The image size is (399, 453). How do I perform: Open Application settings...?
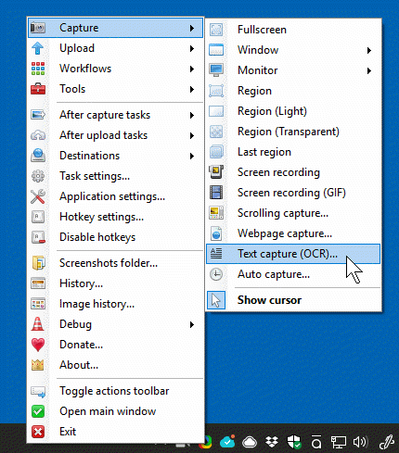115,196
